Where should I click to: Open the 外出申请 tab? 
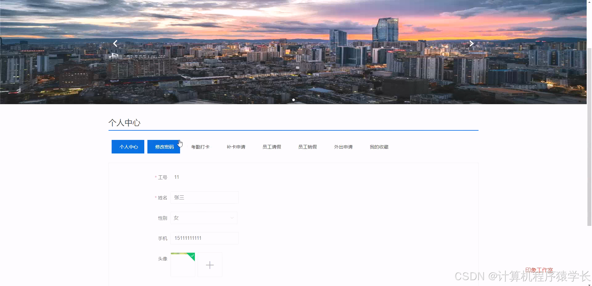click(343, 147)
